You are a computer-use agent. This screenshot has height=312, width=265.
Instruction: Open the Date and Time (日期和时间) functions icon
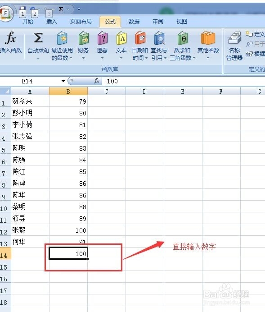140,38
